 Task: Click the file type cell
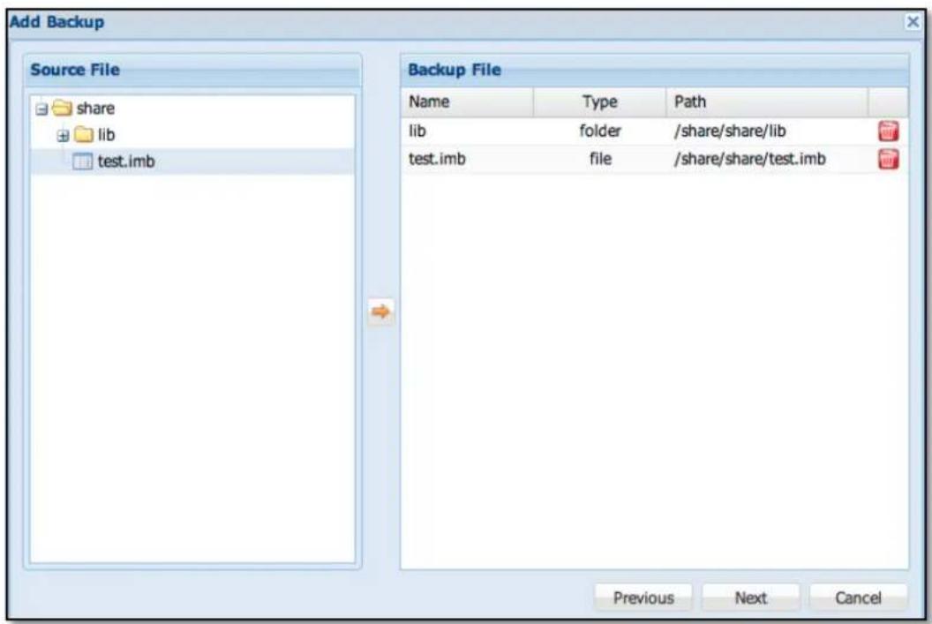[600, 159]
